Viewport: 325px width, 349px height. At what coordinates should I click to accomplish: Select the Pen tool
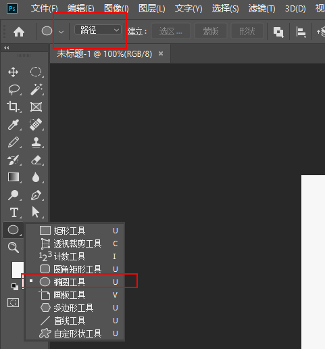[x=36, y=195]
